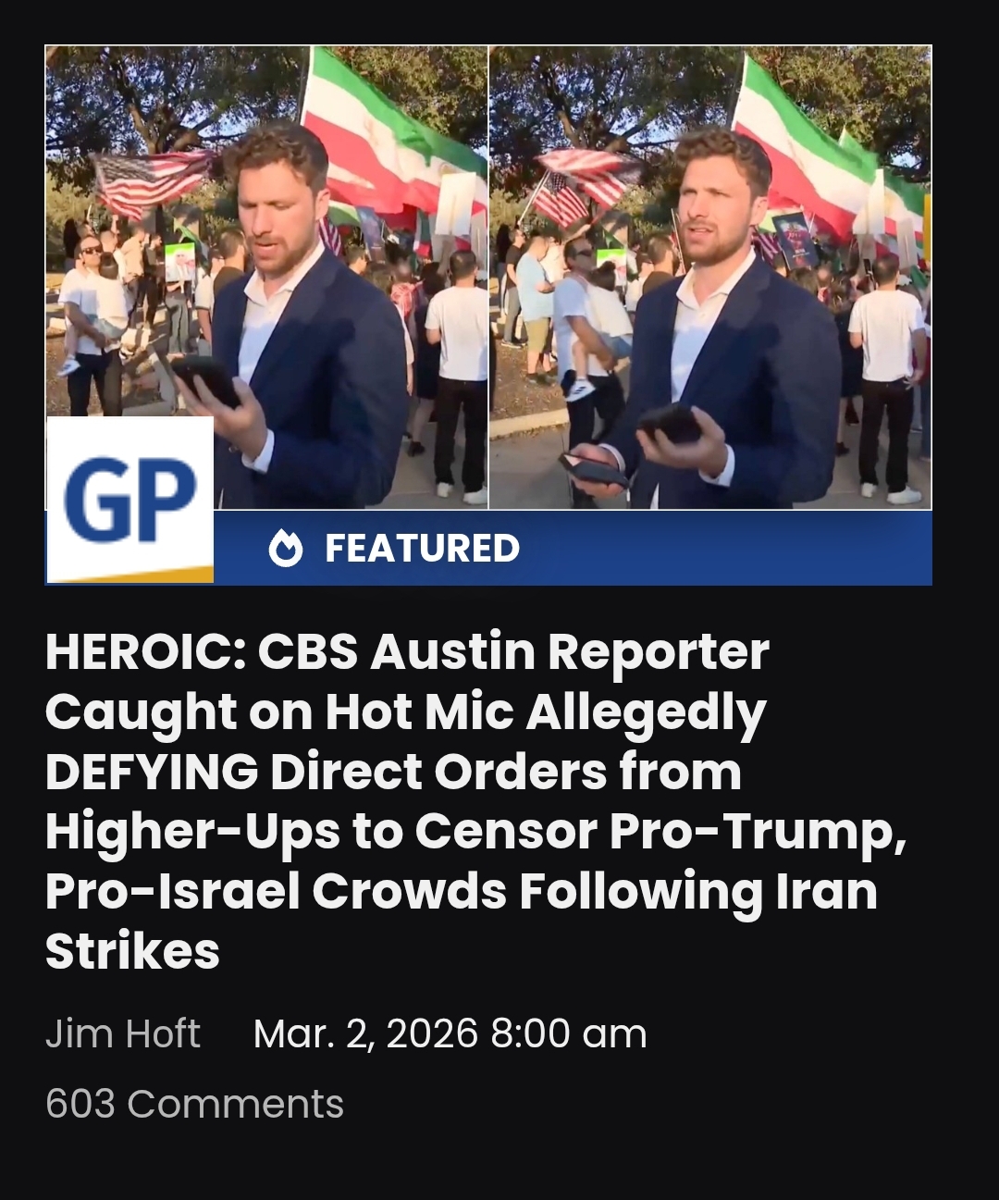Click the Mar. 2, 2026 publish date
Image resolution: width=999 pixels, height=1200 pixels.
coord(450,1033)
